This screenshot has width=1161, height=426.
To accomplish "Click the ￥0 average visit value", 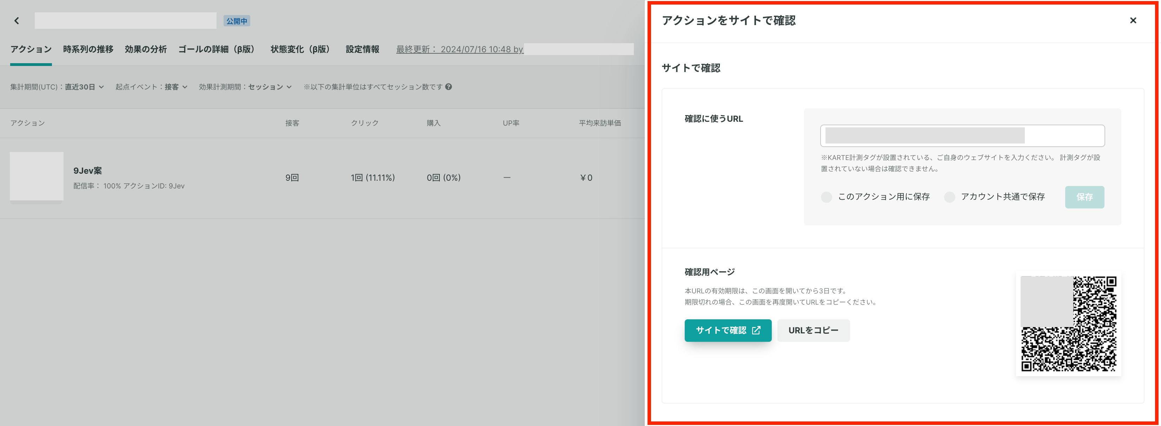I will pyautogui.click(x=586, y=178).
